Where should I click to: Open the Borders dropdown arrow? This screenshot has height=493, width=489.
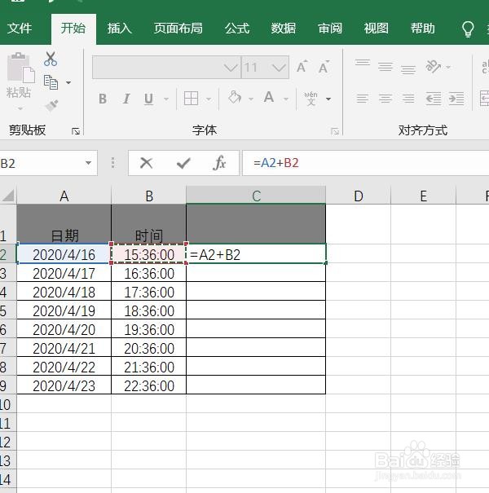click(x=208, y=99)
